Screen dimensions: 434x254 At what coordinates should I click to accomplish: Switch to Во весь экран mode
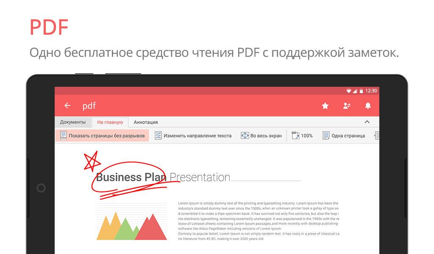tap(261, 135)
